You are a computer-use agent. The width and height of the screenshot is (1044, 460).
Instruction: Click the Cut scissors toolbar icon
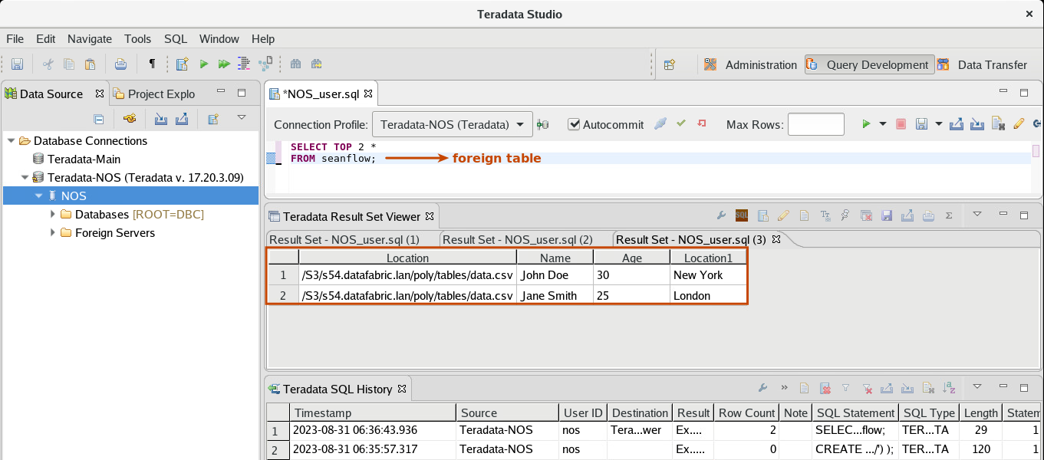coord(48,64)
